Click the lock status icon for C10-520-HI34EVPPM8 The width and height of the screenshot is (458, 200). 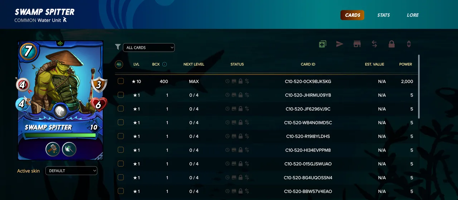pos(240,150)
